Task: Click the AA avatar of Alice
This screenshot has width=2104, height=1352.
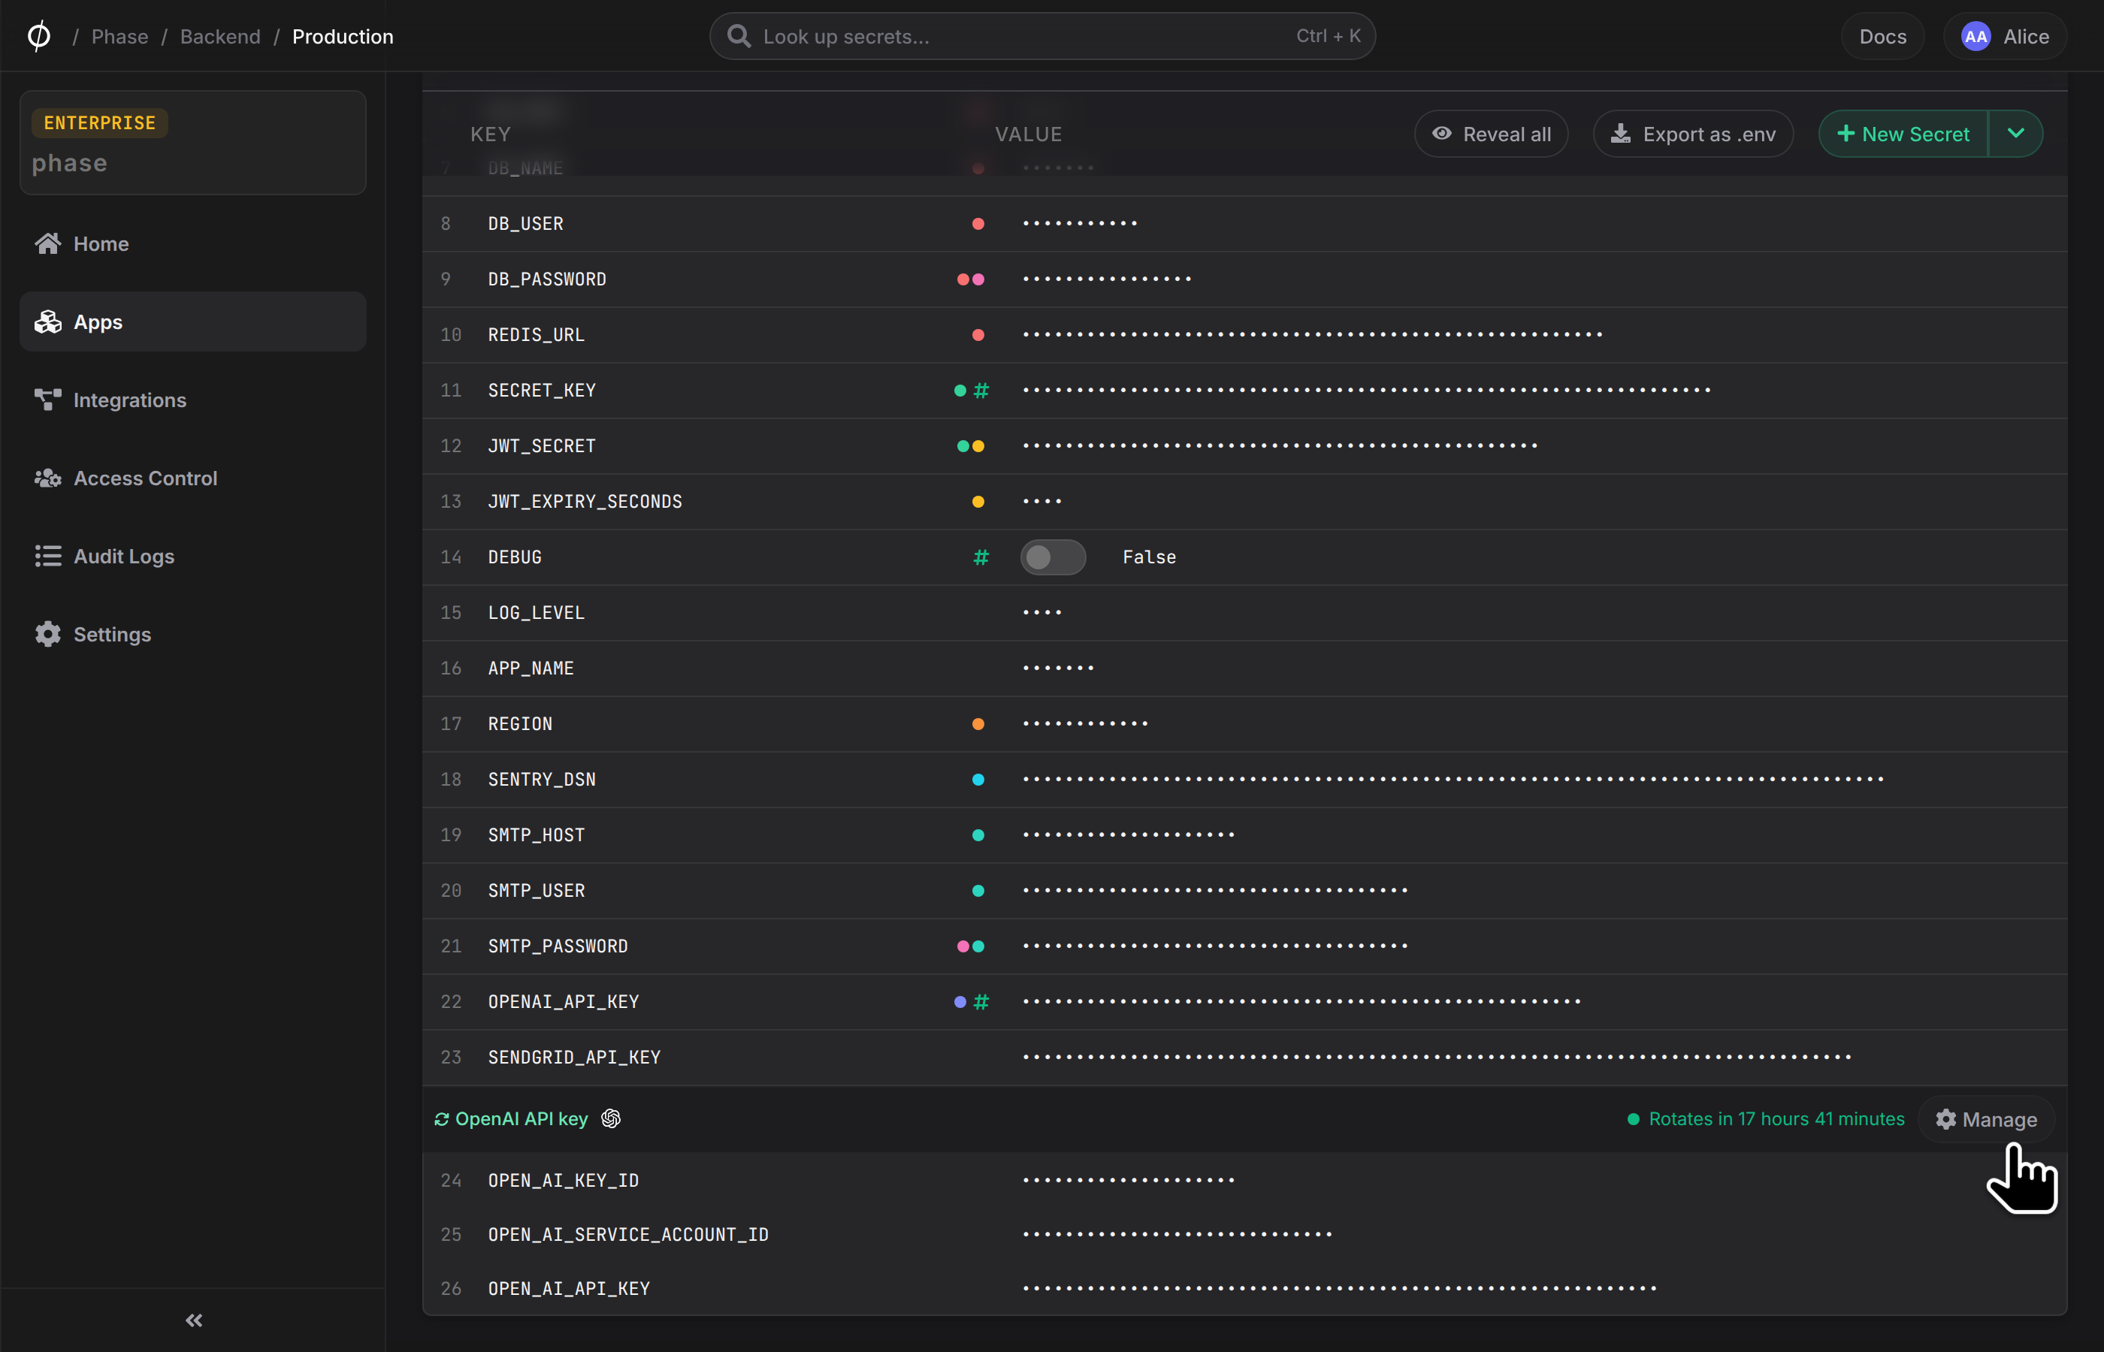Action: (1975, 36)
